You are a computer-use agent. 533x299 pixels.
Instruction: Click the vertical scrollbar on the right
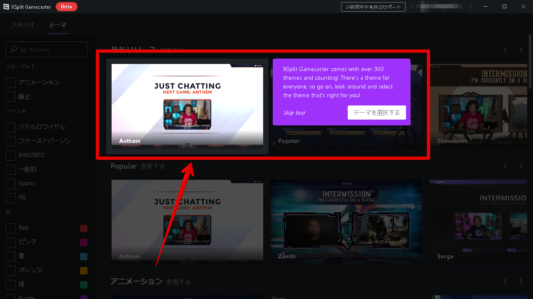[531, 62]
